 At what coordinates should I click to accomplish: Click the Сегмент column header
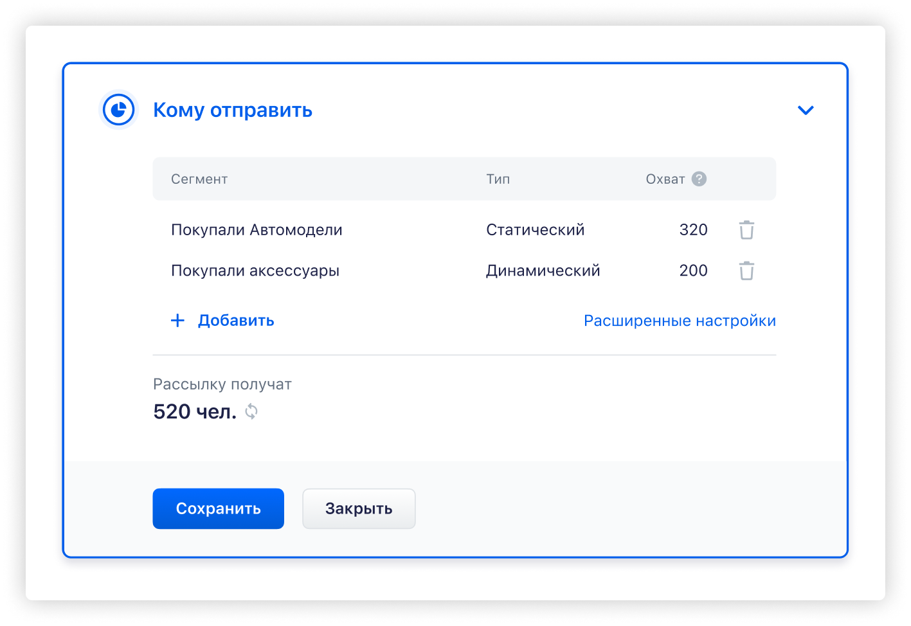199,179
